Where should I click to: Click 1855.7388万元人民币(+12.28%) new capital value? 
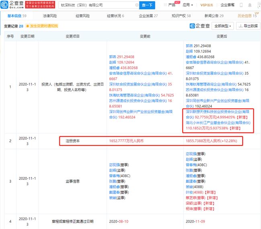[x=211, y=141]
